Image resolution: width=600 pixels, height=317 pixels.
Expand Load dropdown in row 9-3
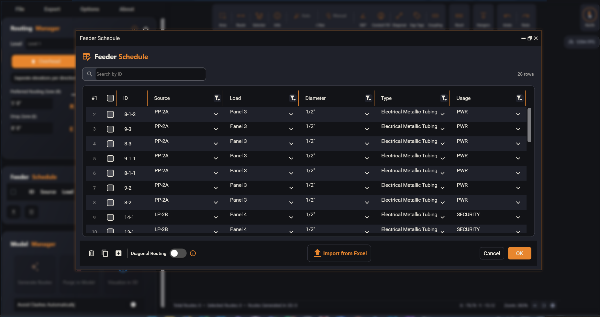[x=291, y=129]
